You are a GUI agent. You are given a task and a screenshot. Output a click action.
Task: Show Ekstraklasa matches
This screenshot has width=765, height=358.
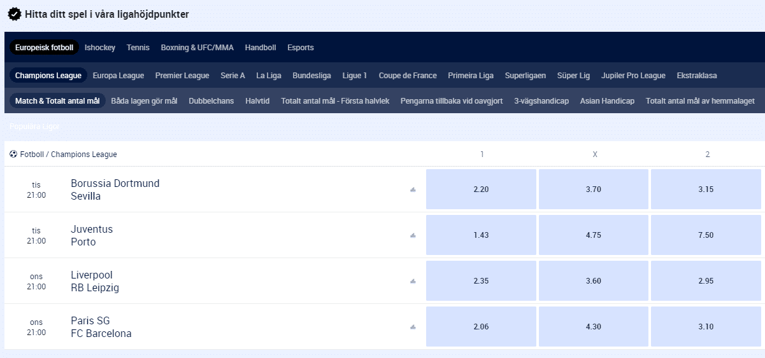click(697, 76)
